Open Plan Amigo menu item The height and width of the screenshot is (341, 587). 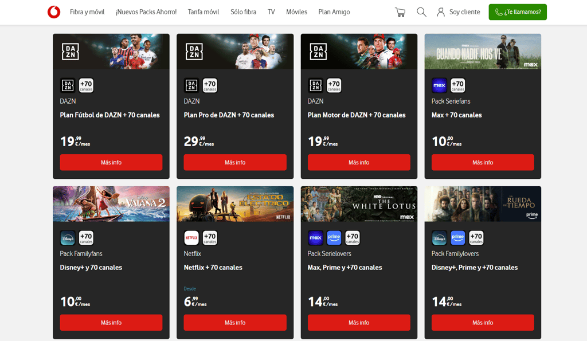tap(334, 12)
